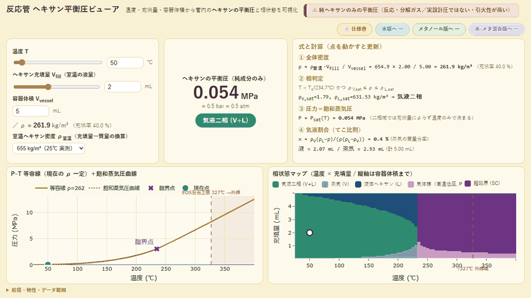Click the warning banner about pure hexane pressure
Screen dimensions: 531x298
tap(411, 10)
